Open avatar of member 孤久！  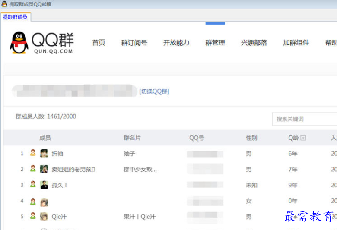coord(44,185)
